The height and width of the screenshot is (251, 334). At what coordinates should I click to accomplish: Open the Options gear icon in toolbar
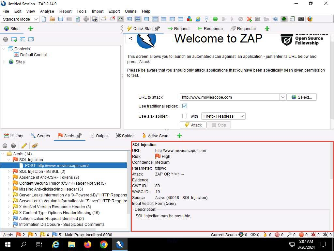86,19
